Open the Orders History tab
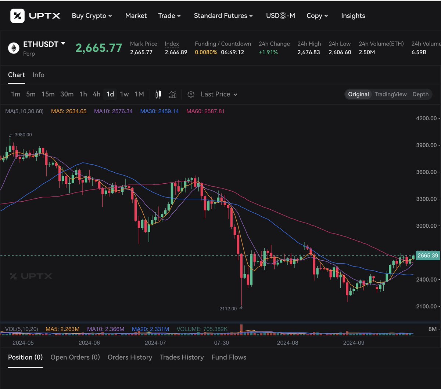Image resolution: width=441 pixels, height=389 pixels. pyautogui.click(x=130, y=357)
